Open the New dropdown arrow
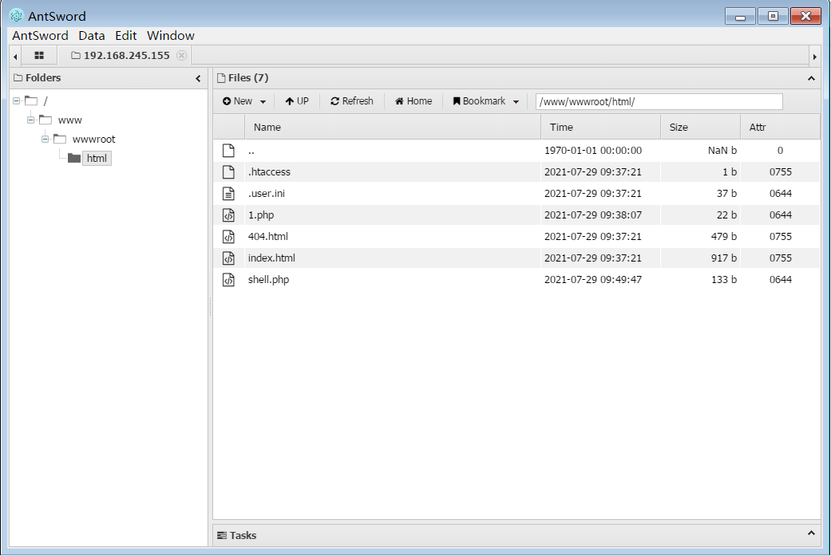The image size is (831, 555). 263,102
